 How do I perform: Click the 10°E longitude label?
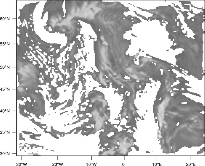(x=157, y=164)
